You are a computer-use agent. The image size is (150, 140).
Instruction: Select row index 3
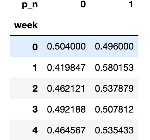pyautogui.click(x=35, y=109)
